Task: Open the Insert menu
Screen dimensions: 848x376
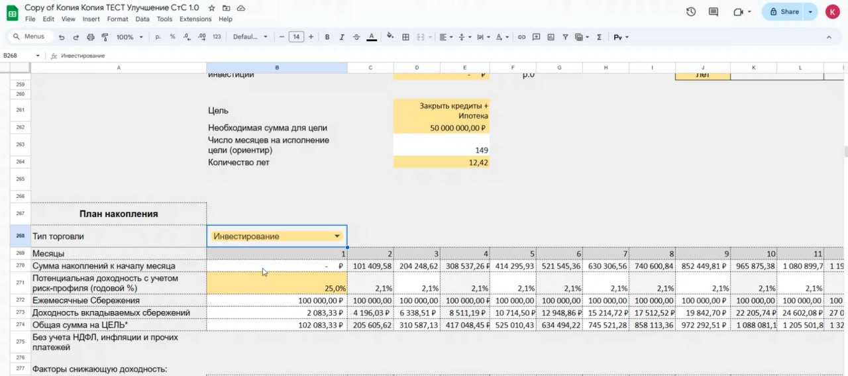Action: [91, 19]
